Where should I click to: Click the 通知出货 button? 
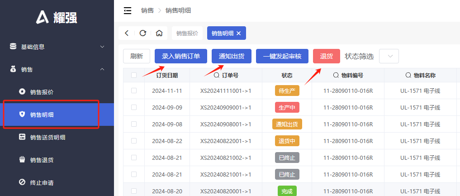coord(232,56)
